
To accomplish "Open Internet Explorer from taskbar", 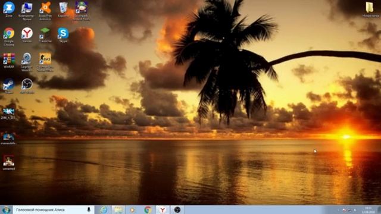I will [104, 210].
